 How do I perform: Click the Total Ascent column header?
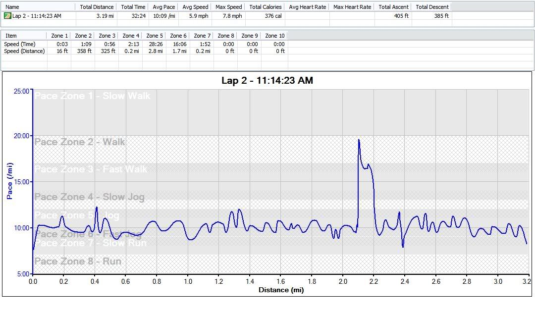pos(393,7)
